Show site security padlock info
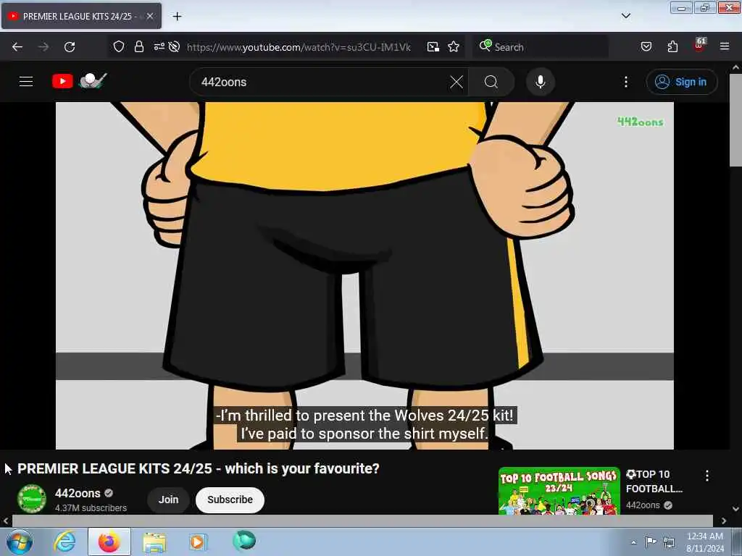 tap(138, 47)
